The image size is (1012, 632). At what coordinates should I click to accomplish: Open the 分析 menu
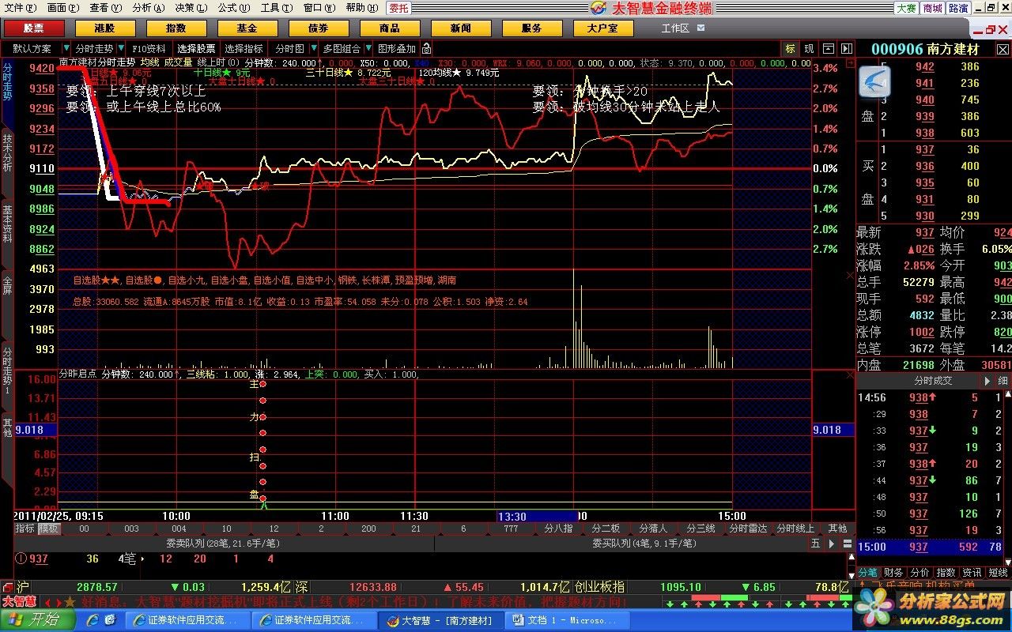(148, 8)
